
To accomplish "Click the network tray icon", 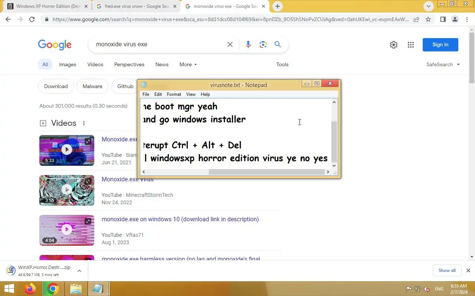I will coord(418,289).
